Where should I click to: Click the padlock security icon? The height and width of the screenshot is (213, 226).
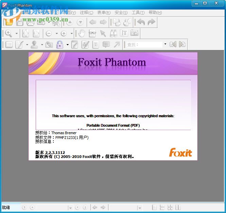click(x=60, y=45)
